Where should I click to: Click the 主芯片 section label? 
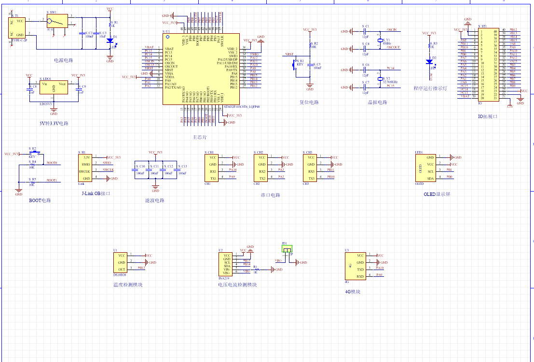[x=200, y=137]
